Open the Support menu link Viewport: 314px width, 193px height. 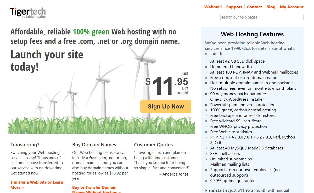tap(234, 7)
